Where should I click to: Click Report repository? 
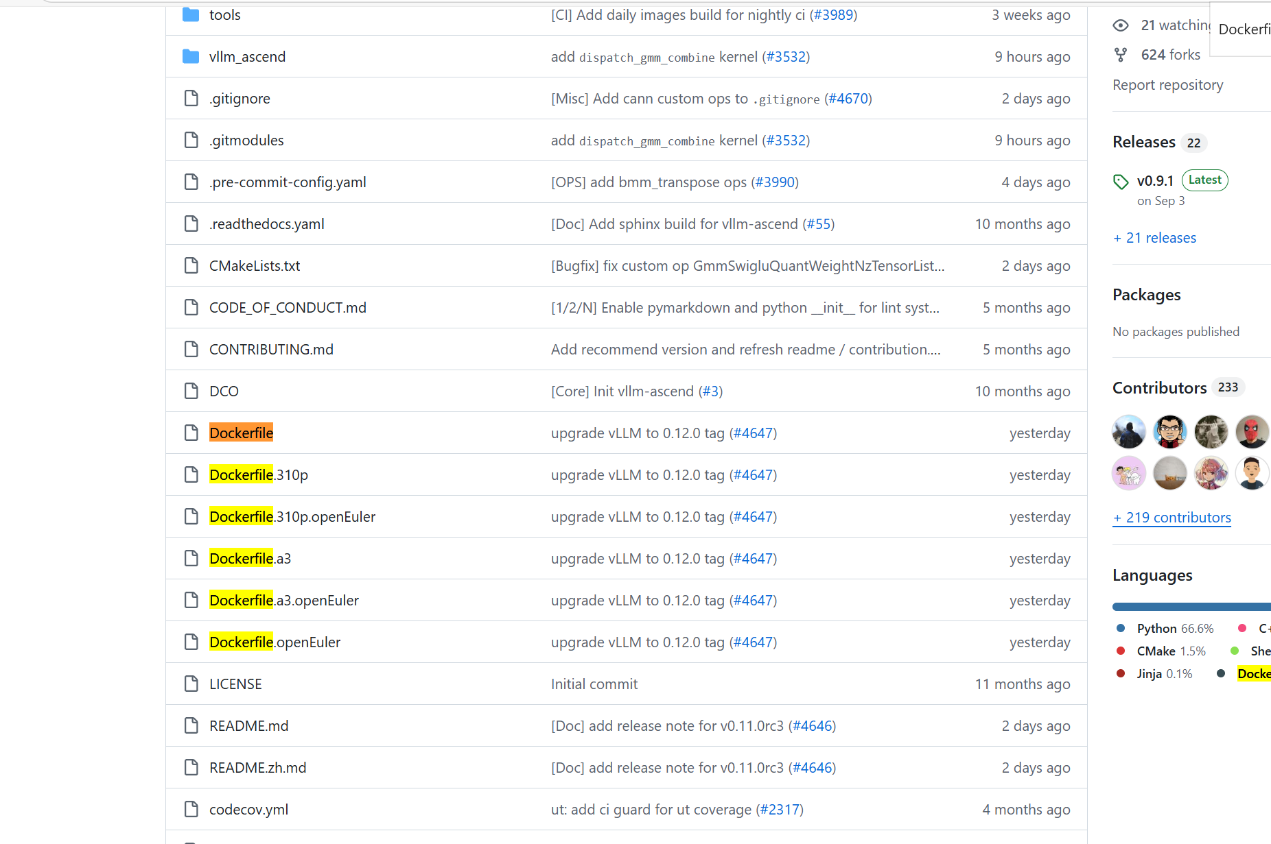click(x=1168, y=84)
